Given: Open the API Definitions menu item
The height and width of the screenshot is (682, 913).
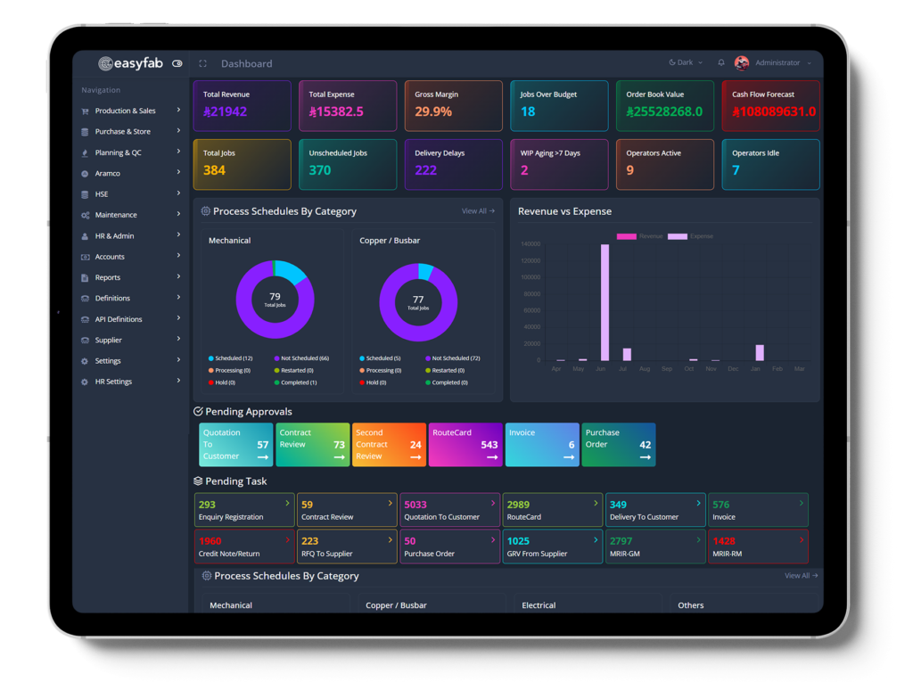Looking at the screenshot, I should (x=131, y=319).
